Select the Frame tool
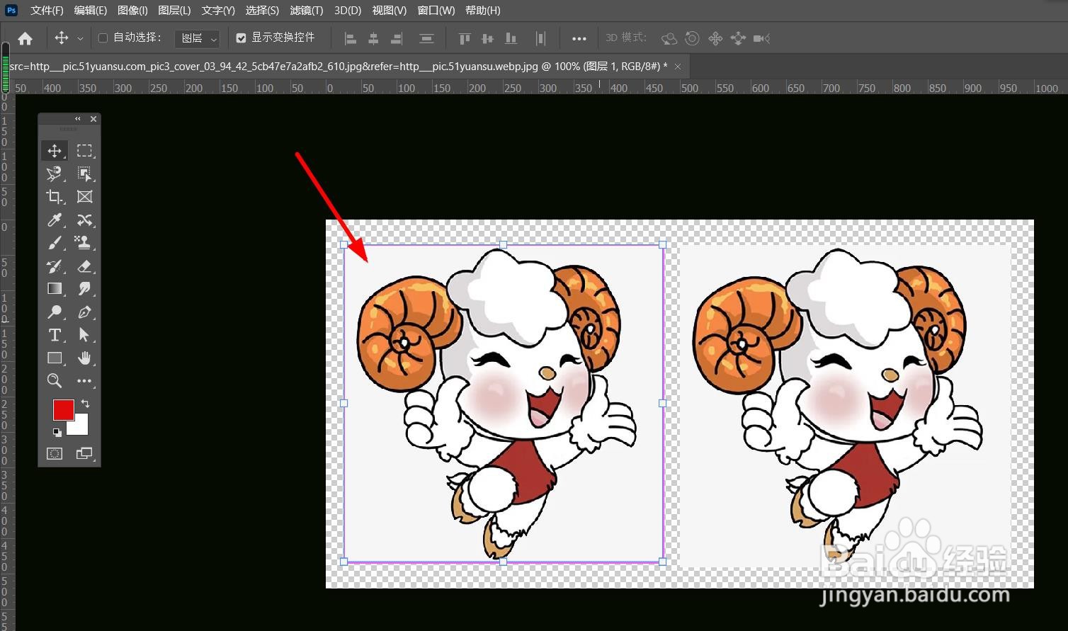The image size is (1068, 631). pyautogui.click(x=84, y=197)
